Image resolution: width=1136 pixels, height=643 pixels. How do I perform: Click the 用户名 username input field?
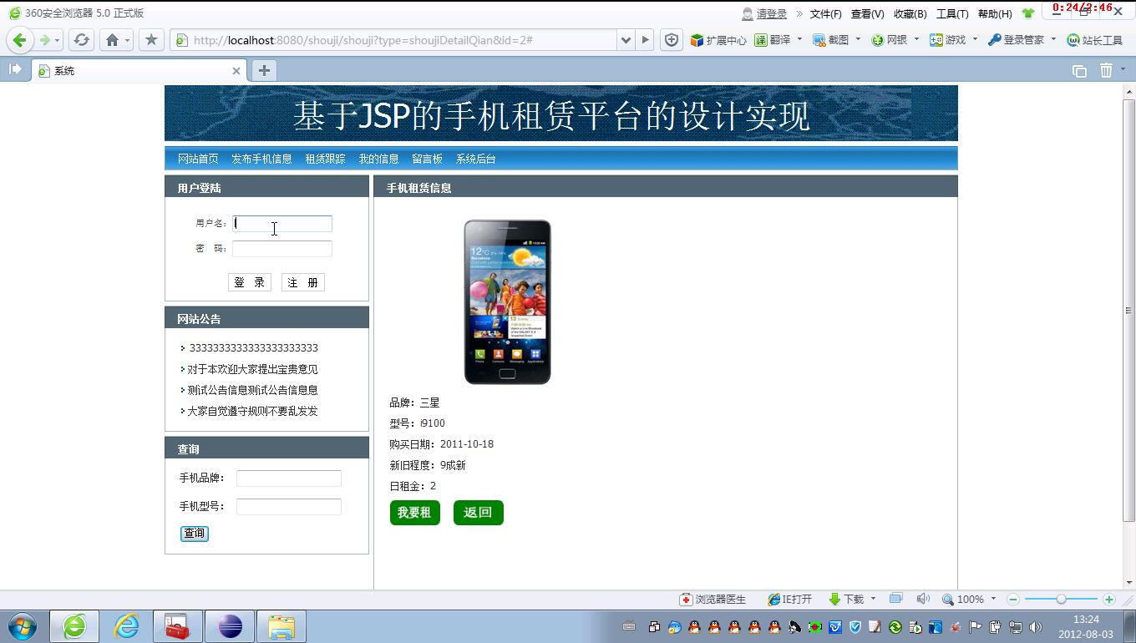click(x=282, y=223)
